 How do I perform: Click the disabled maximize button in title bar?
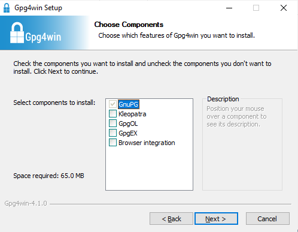256,8
